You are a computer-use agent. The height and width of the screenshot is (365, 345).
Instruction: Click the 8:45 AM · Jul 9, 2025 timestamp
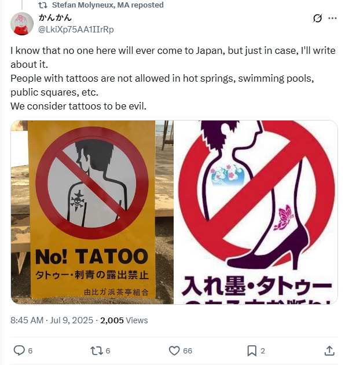pyautogui.click(x=52, y=320)
